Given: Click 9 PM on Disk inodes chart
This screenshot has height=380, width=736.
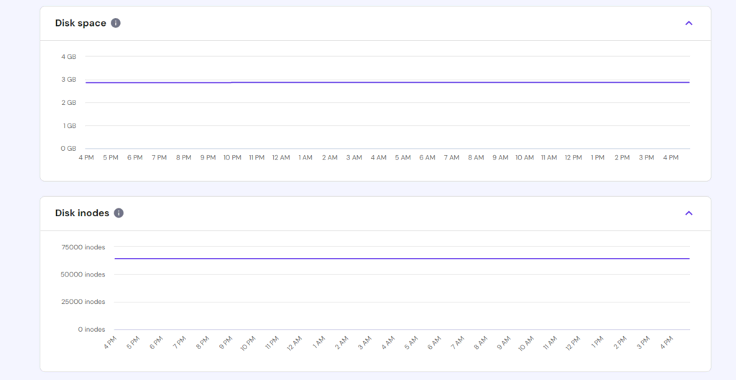Looking at the screenshot, I should tap(226, 343).
